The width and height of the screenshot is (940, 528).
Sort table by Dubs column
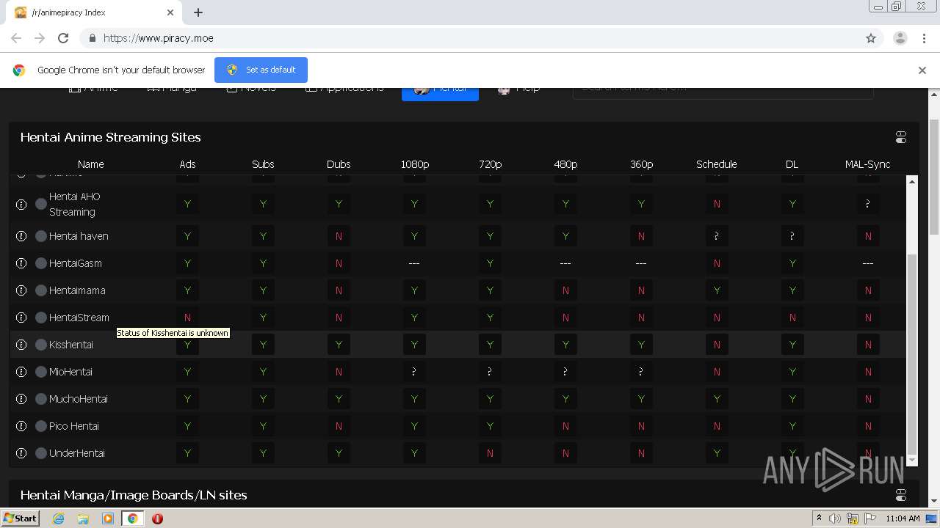click(339, 164)
